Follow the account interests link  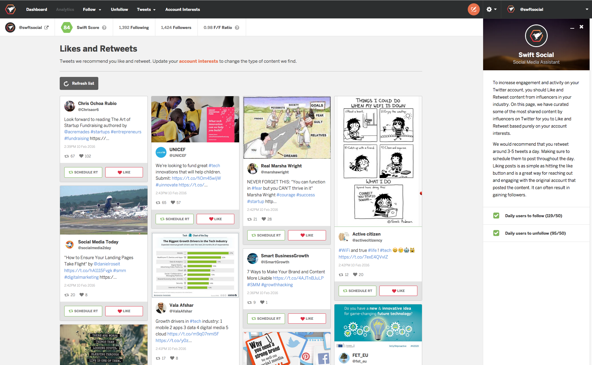tap(198, 61)
